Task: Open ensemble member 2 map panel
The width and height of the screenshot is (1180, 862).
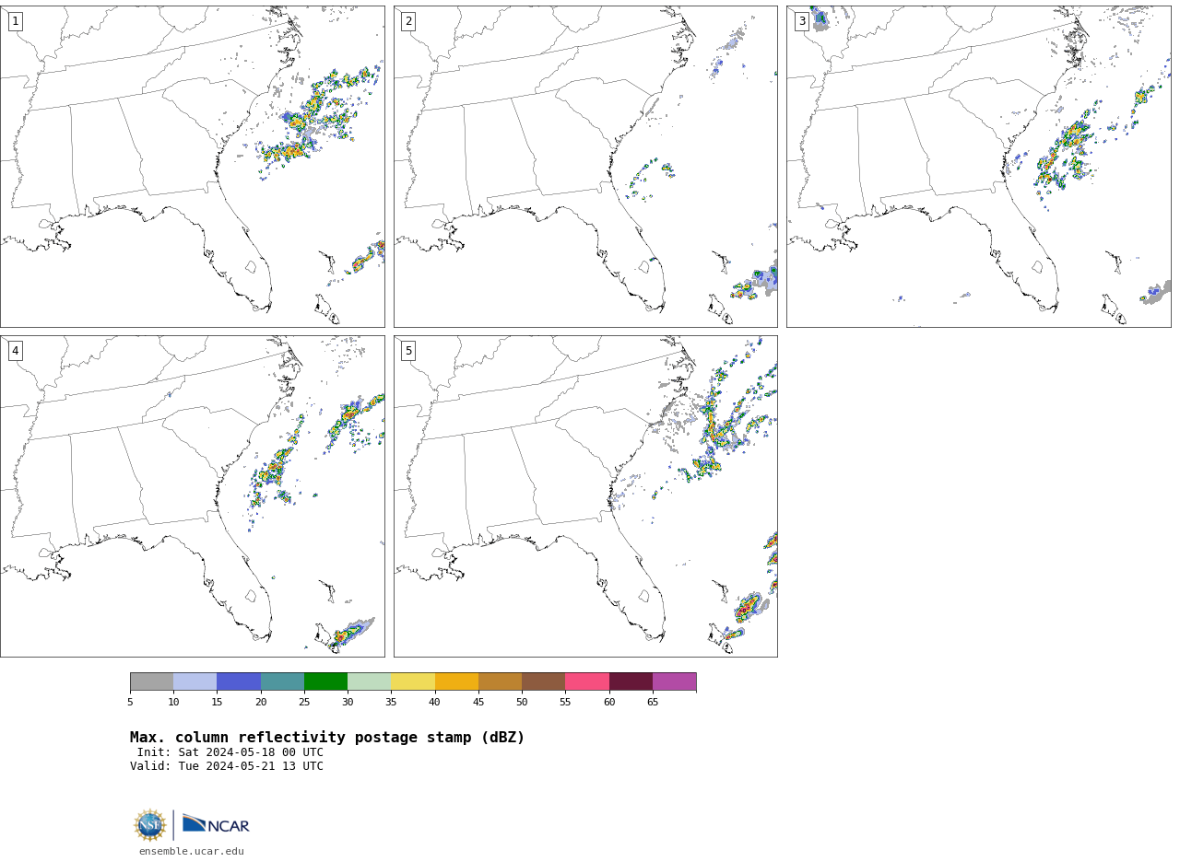Action: (x=585, y=167)
